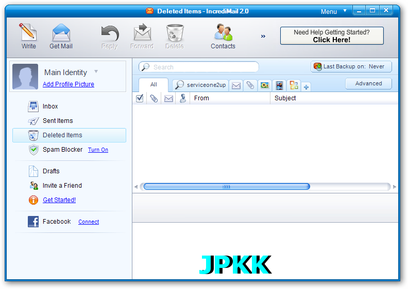The width and height of the screenshot is (408, 289).
Task: Click the Forward envelope icon
Action: (142, 32)
